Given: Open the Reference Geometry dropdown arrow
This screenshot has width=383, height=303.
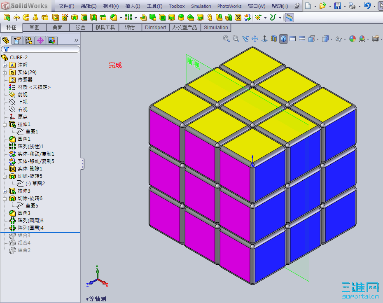Looking at the screenshot, I should tap(265, 18).
